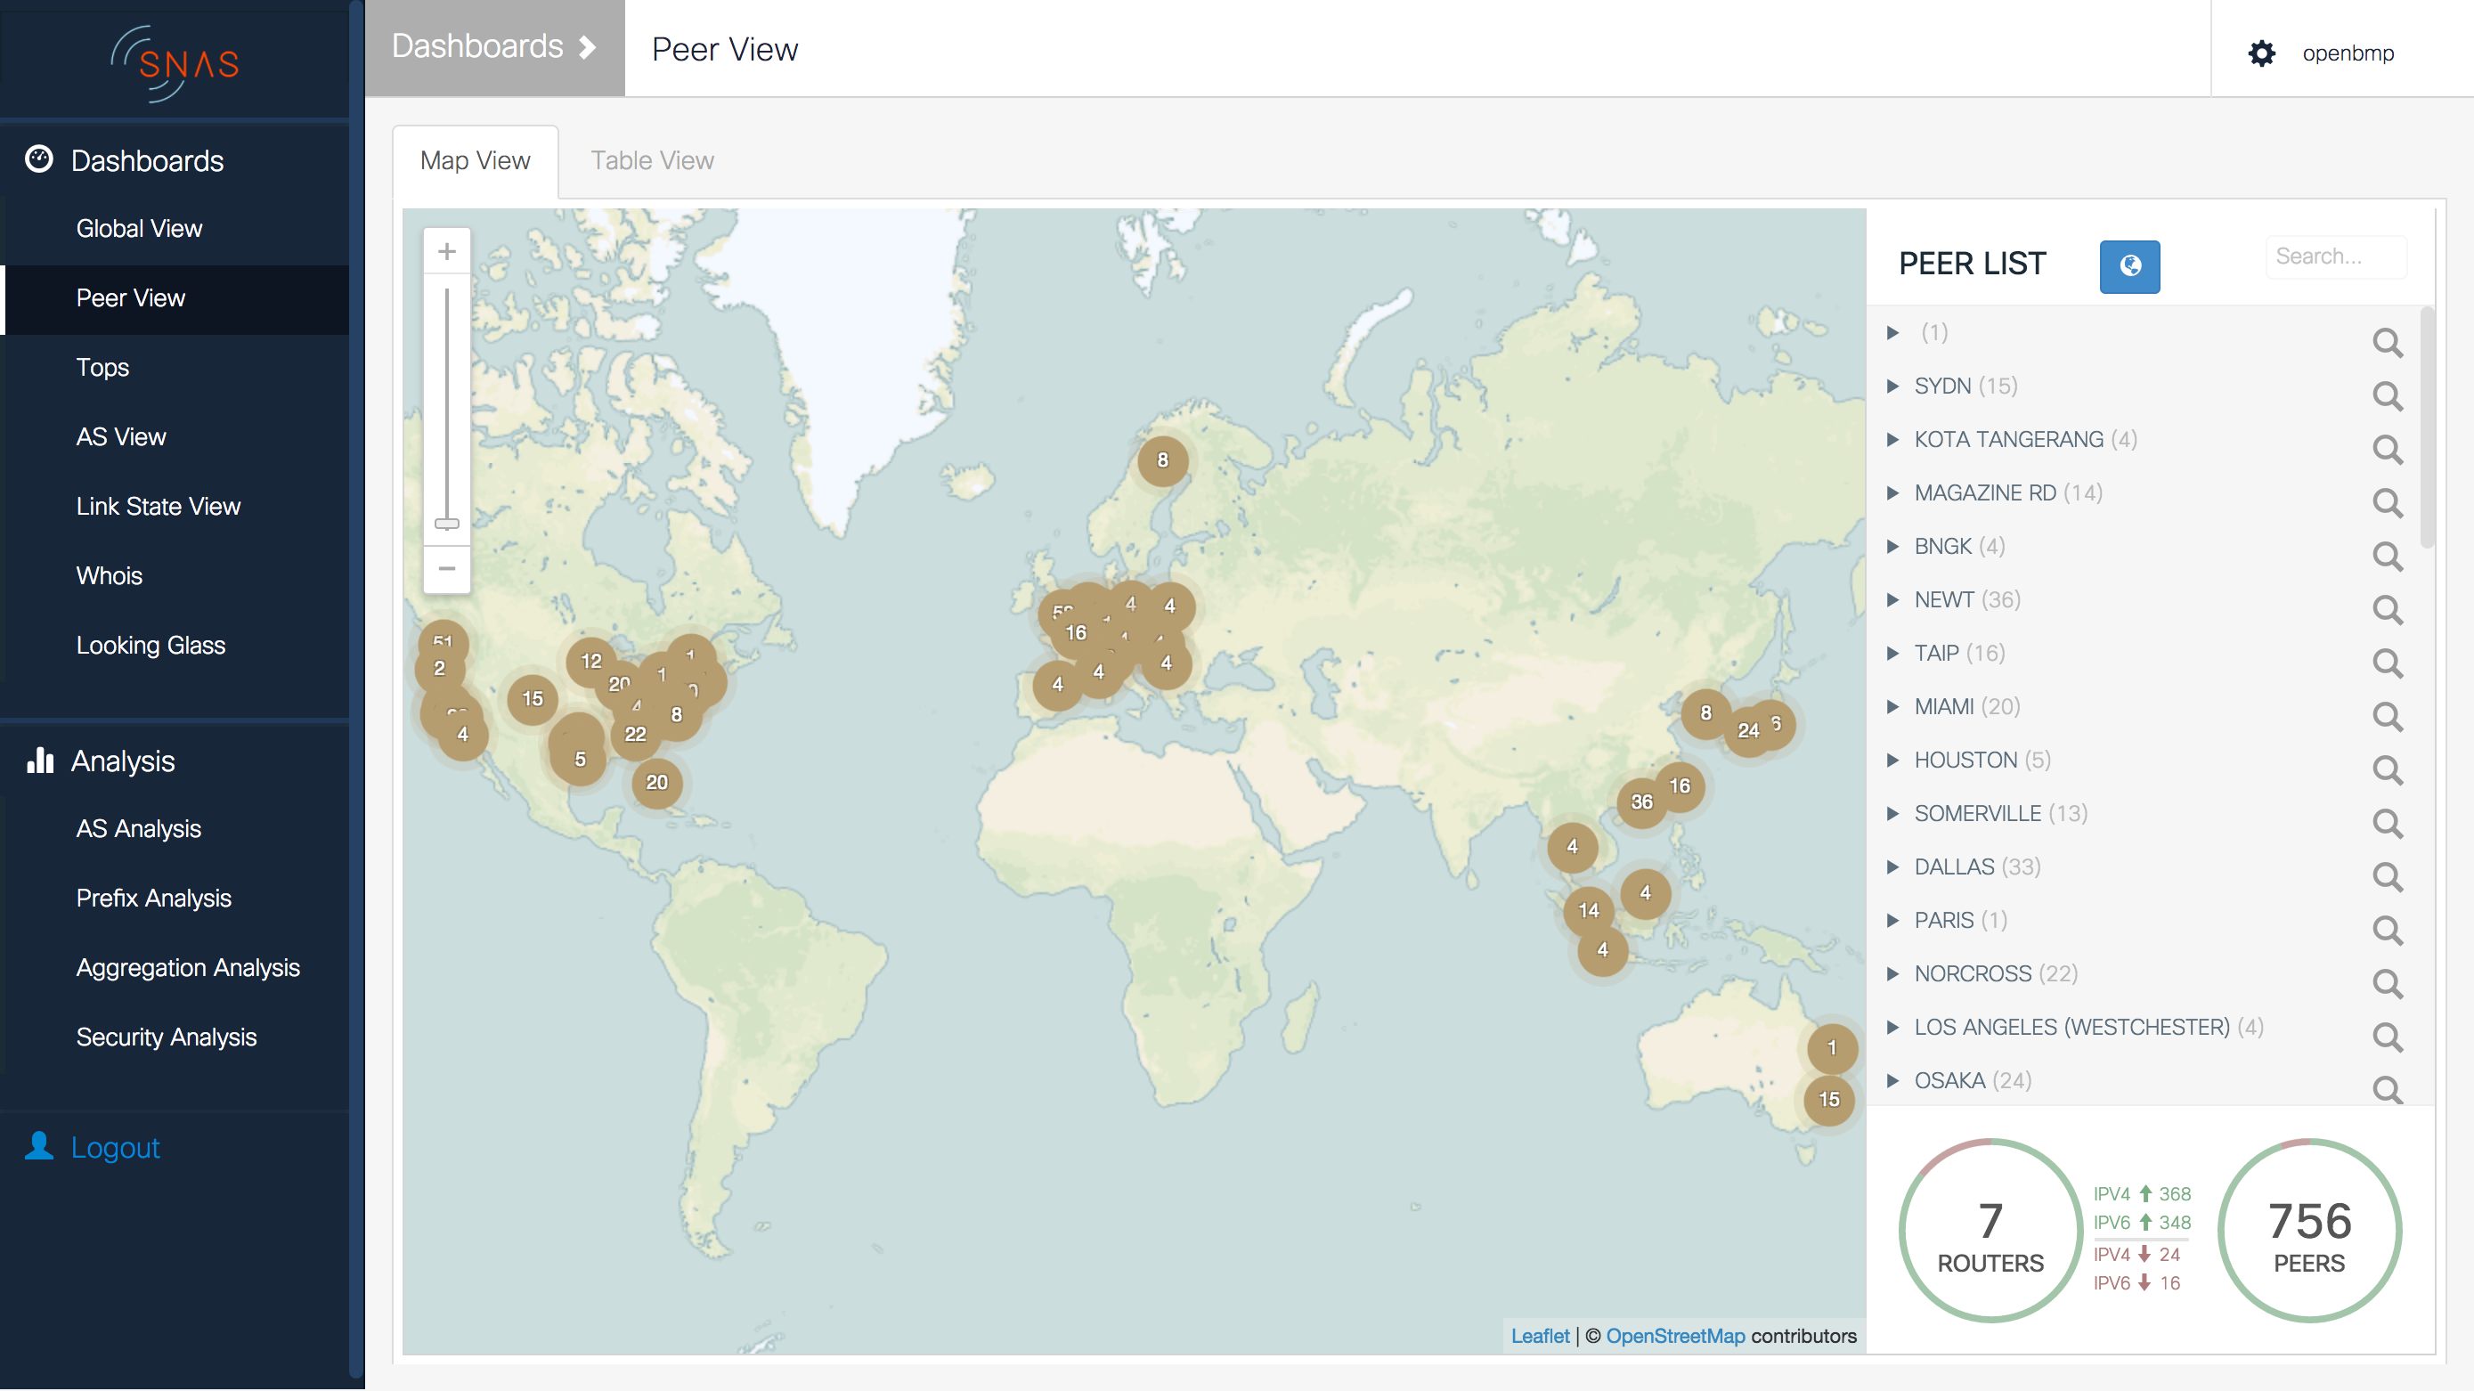
Task: Open the settings gear icon
Action: click(x=2262, y=53)
